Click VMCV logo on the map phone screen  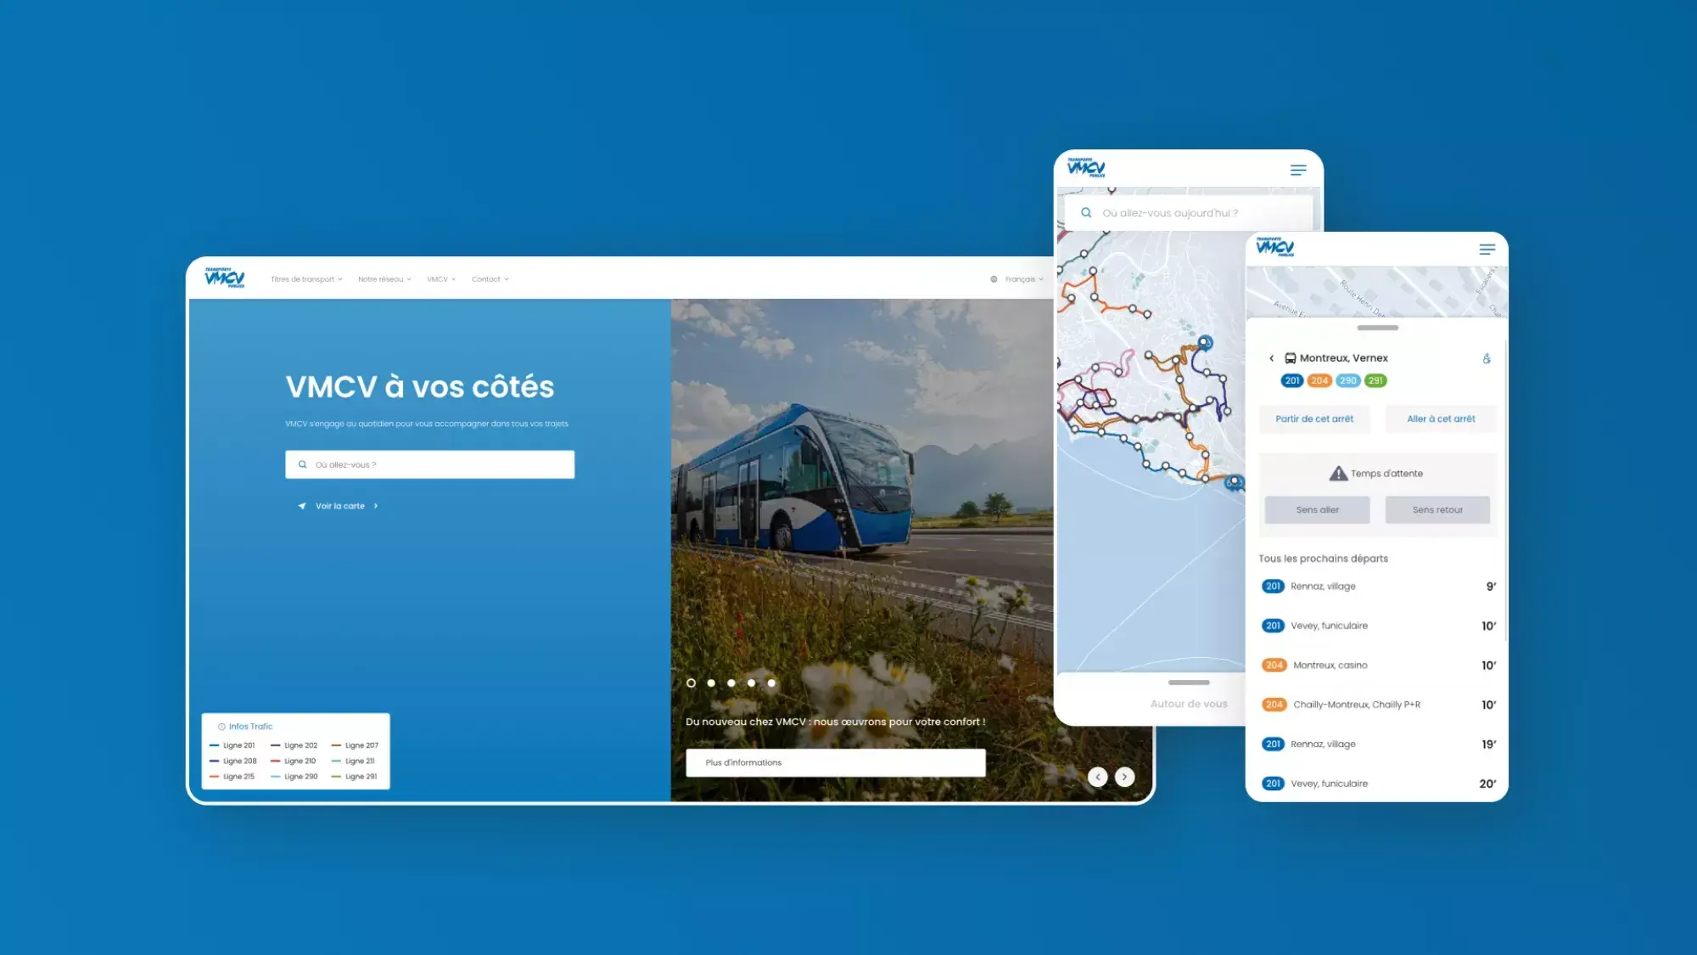click(x=1087, y=167)
